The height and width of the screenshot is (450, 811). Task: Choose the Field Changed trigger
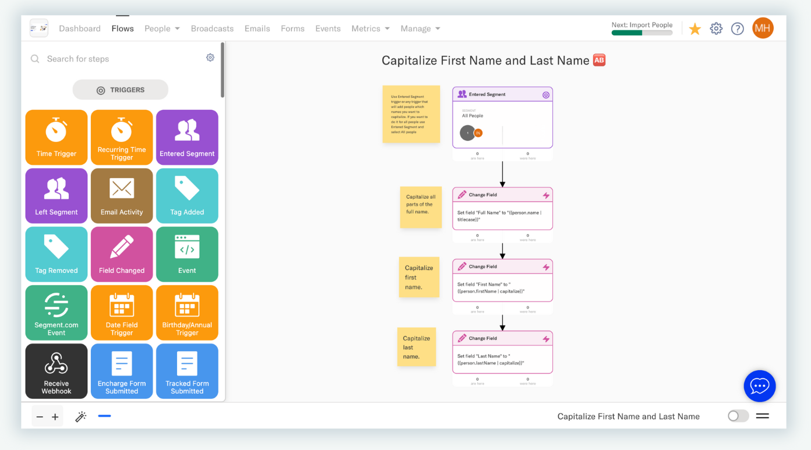[122, 254]
